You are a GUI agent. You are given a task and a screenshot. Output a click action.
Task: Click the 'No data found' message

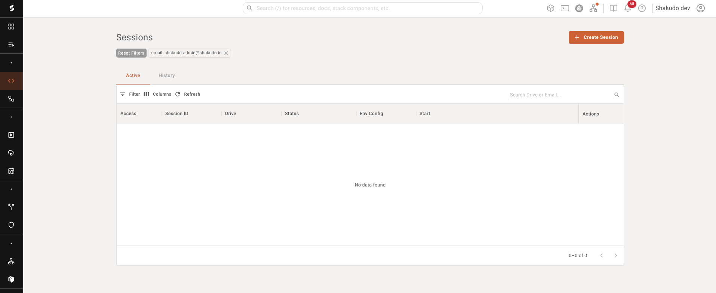point(370,185)
